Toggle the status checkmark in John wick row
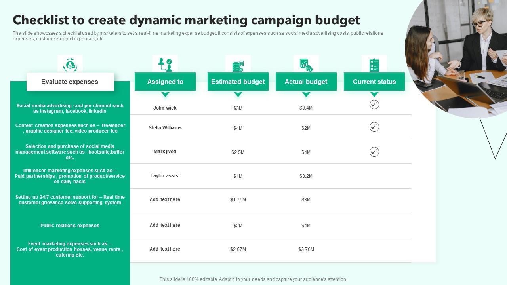The height and width of the screenshot is (285, 507). click(374, 104)
